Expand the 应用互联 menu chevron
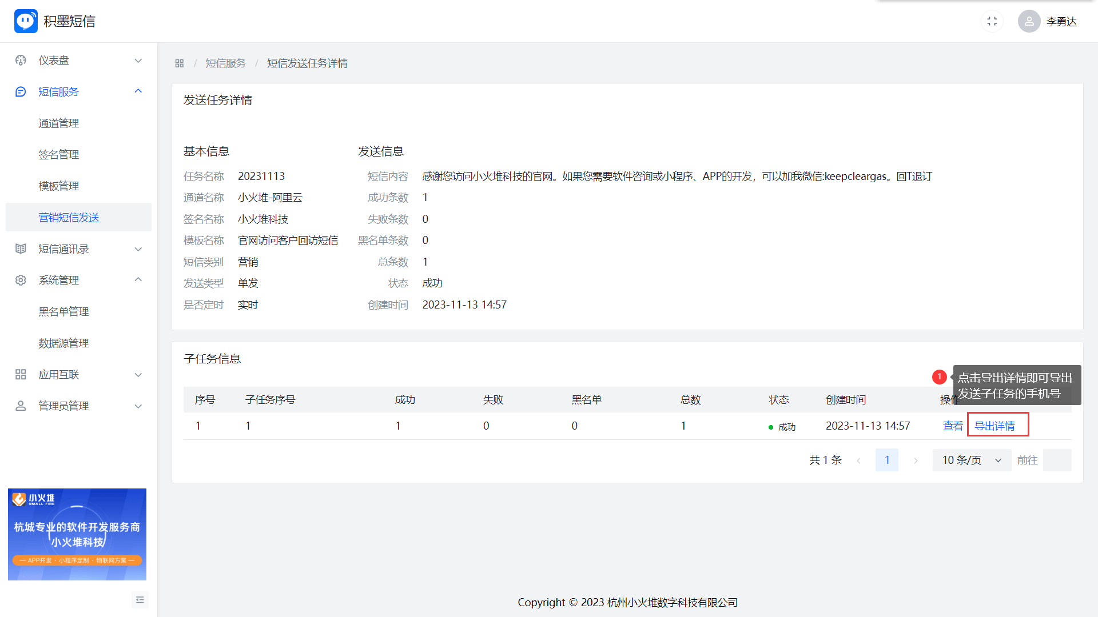Screen dimensions: 1098x617 click(x=138, y=375)
